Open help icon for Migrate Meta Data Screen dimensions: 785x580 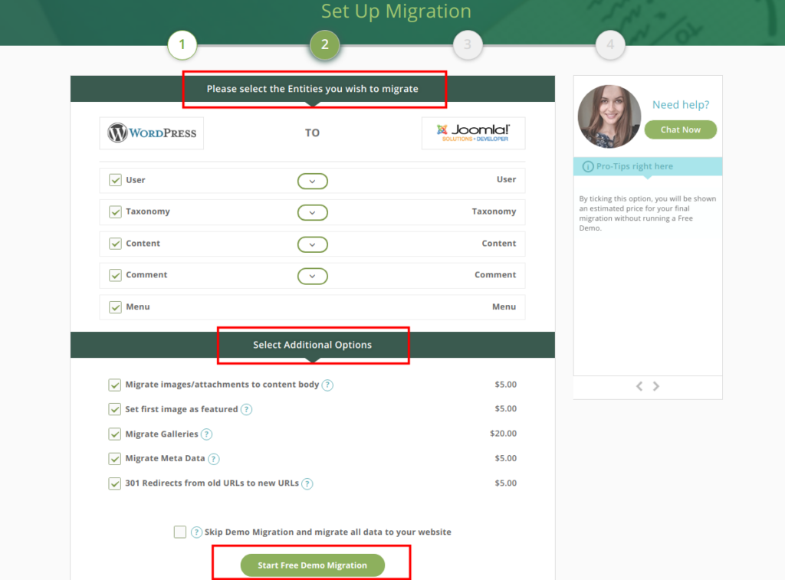point(214,459)
